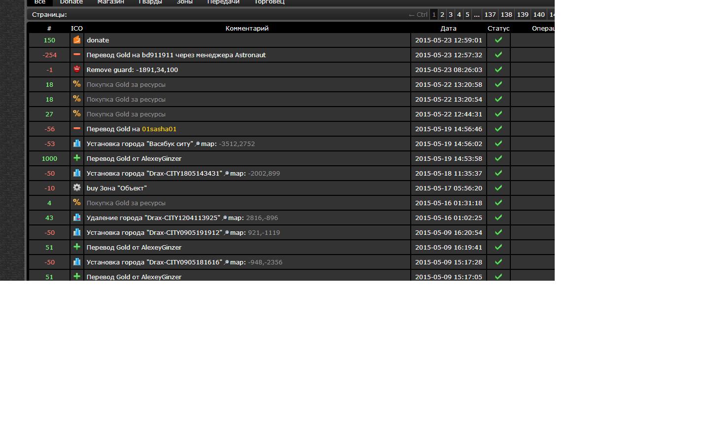This screenshot has height=444, width=710.
Task: Click the Remove guard: -1891,34,100 comment
Action: (132, 70)
